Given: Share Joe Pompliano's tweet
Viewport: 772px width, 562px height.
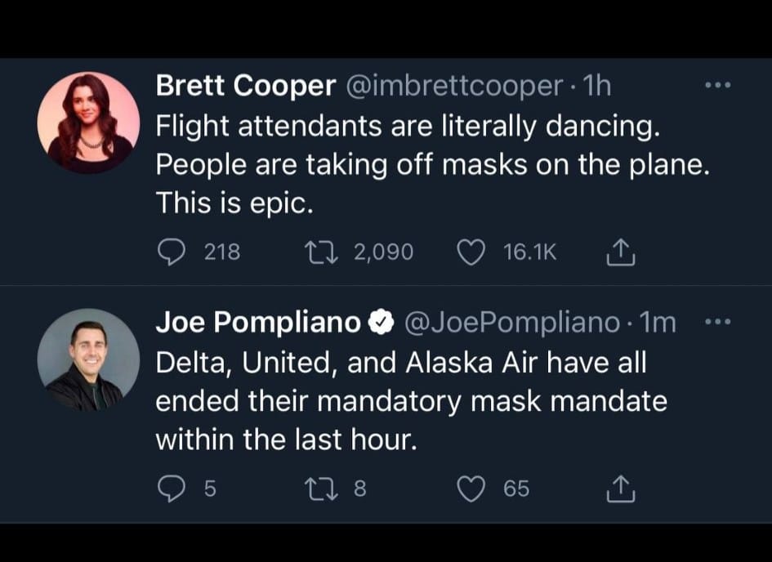Looking at the screenshot, I should point(621,490).
